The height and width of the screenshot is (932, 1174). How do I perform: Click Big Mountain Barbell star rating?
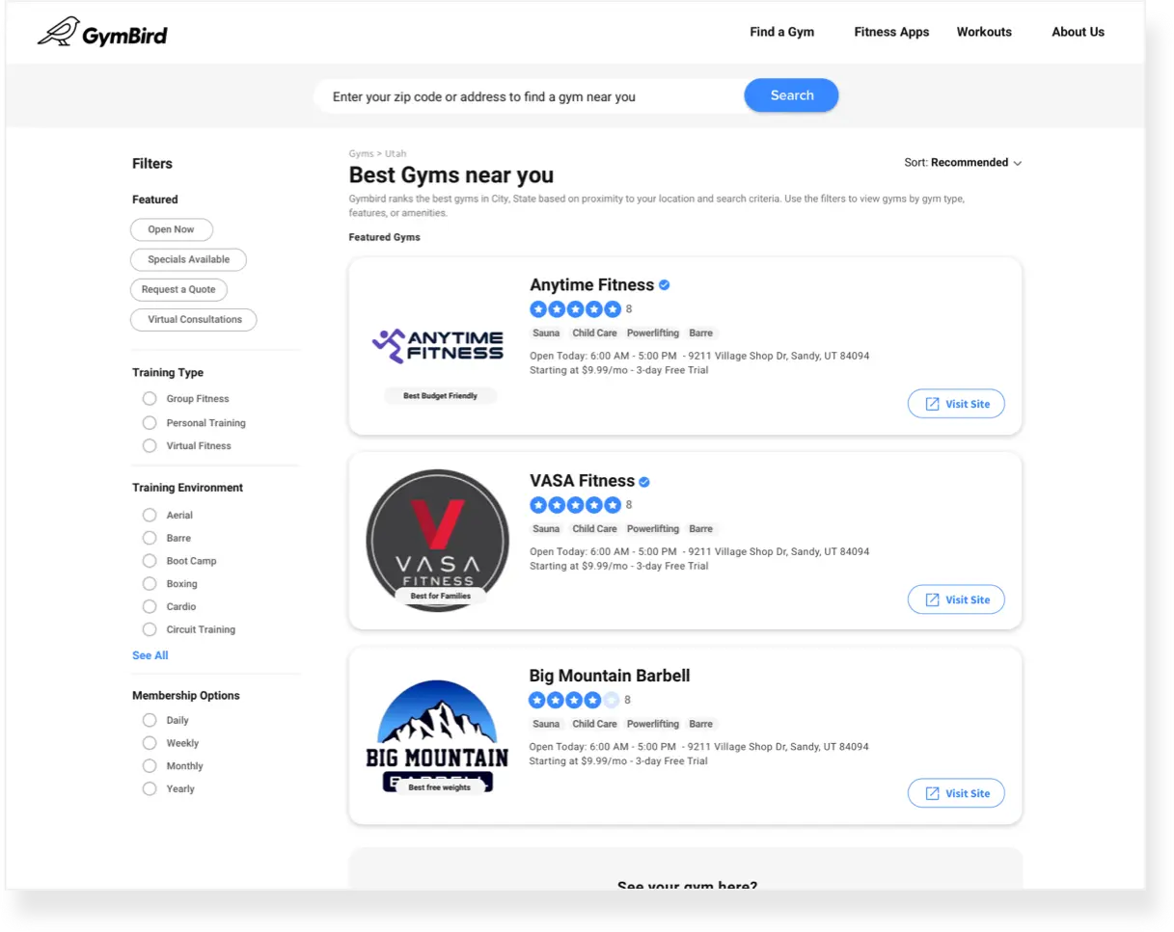(x=574, y=701)
